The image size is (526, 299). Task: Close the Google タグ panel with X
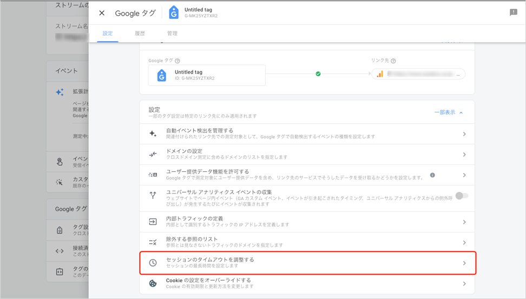[102, 13]
